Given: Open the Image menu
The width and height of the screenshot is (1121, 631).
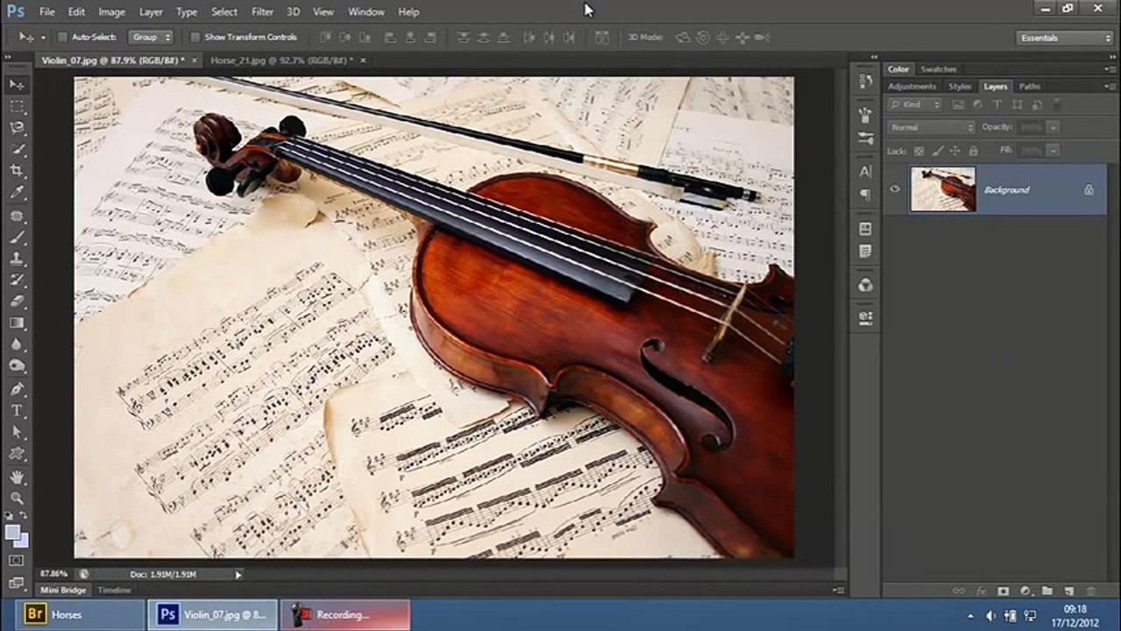Looking at the screenshot, I should pyautogui.click(x=111, y=12).
